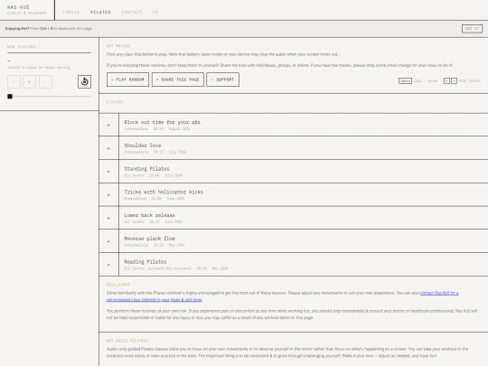Click play icon beside Lower back release
Viewport: 488px width, 366px height.
point(108,218)
